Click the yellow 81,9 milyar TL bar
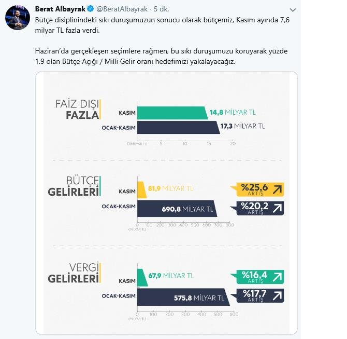Viewport: 347px width, 339px height. click(141, 189)
